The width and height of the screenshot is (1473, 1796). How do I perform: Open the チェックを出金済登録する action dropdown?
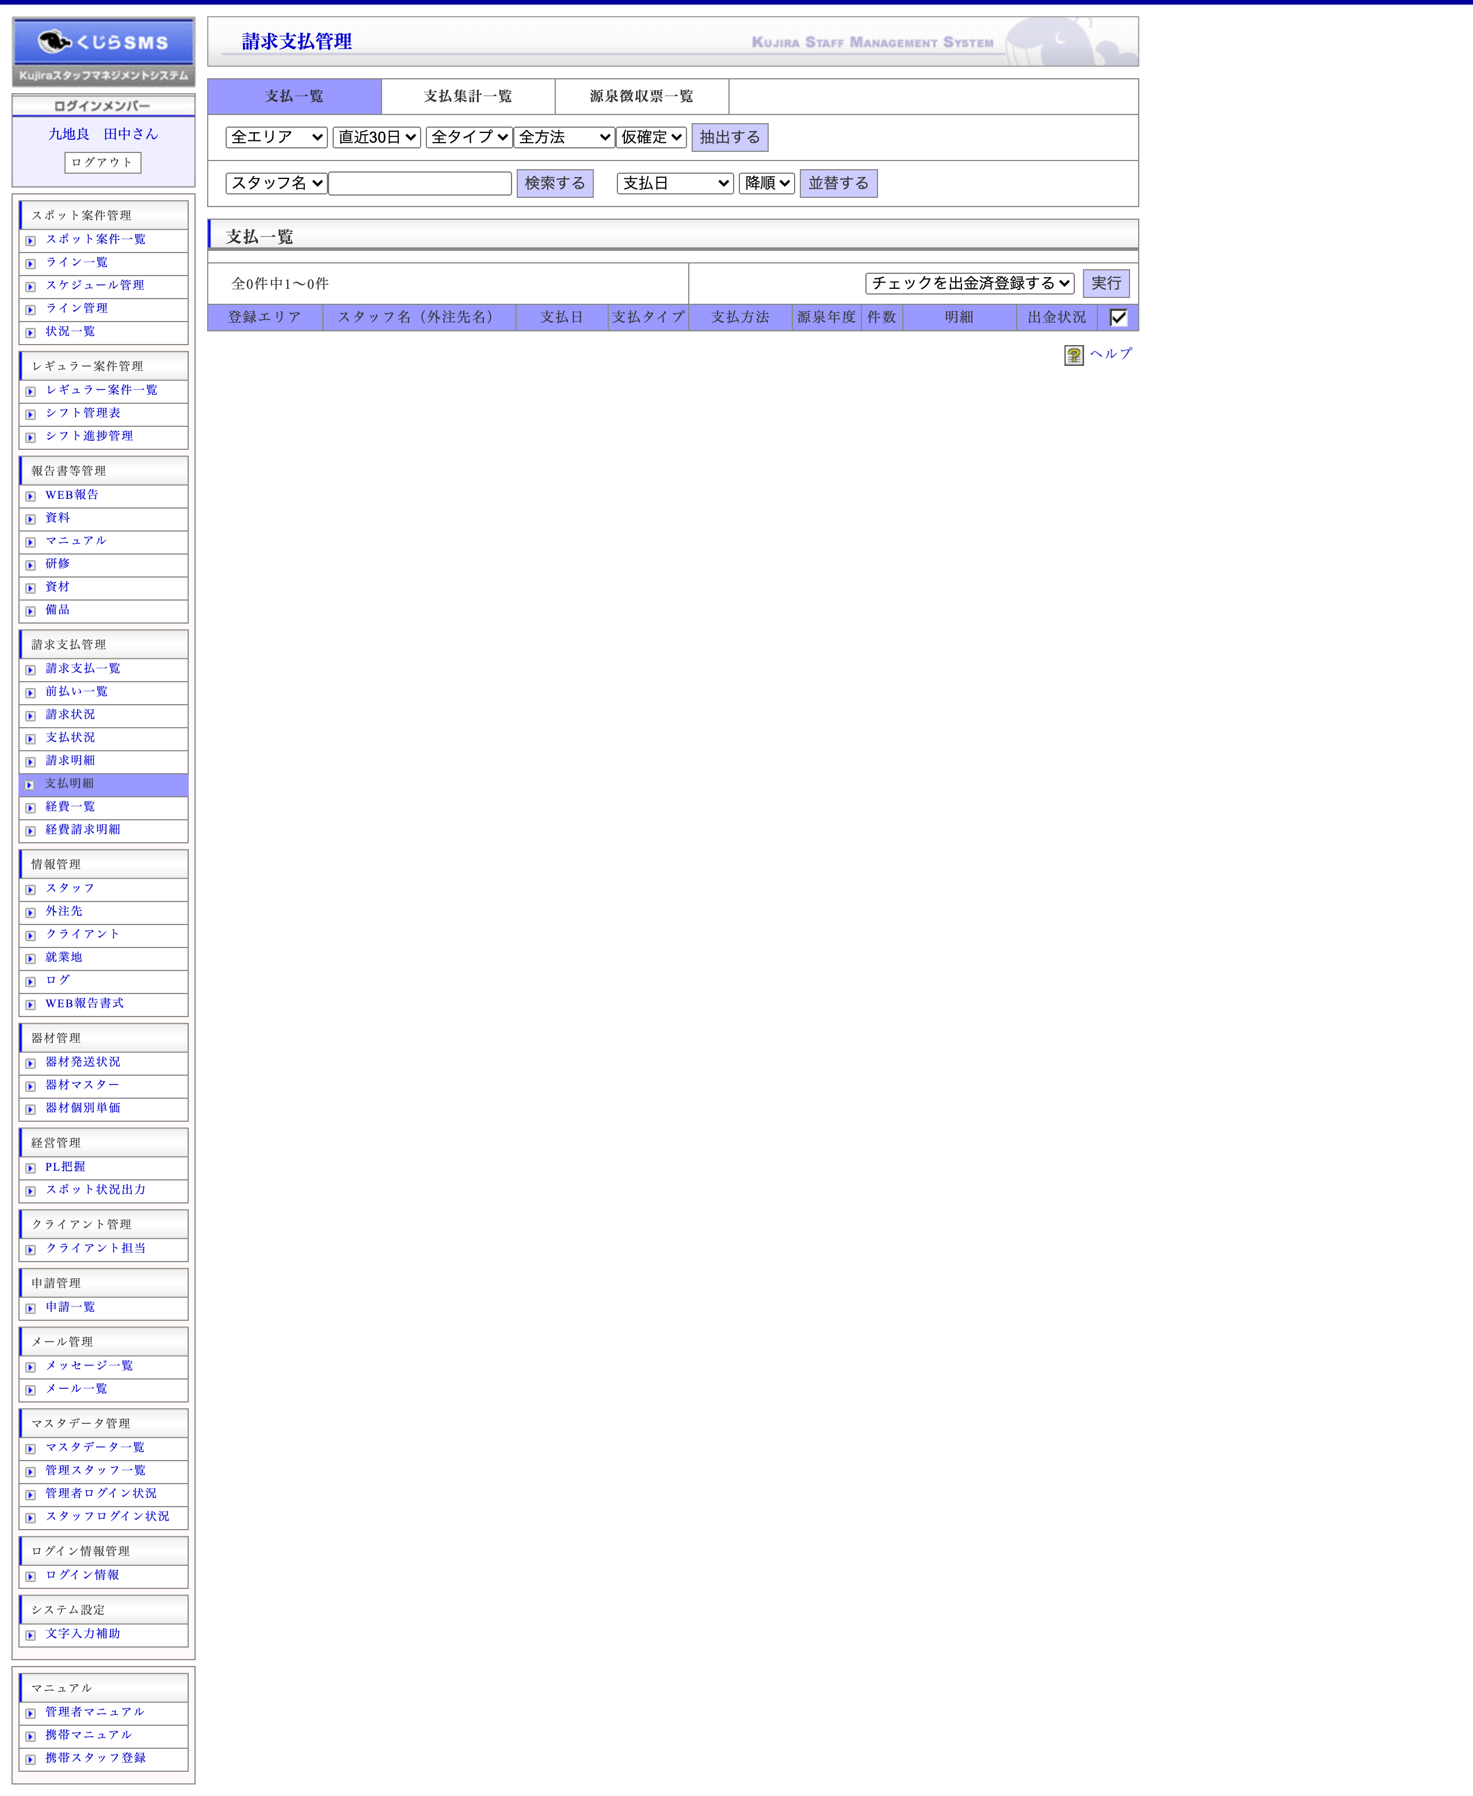point(969,284)
